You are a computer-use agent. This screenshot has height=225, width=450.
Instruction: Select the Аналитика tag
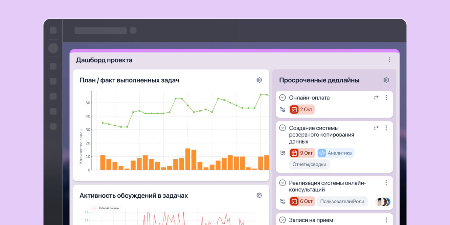(x=336, y=153)
